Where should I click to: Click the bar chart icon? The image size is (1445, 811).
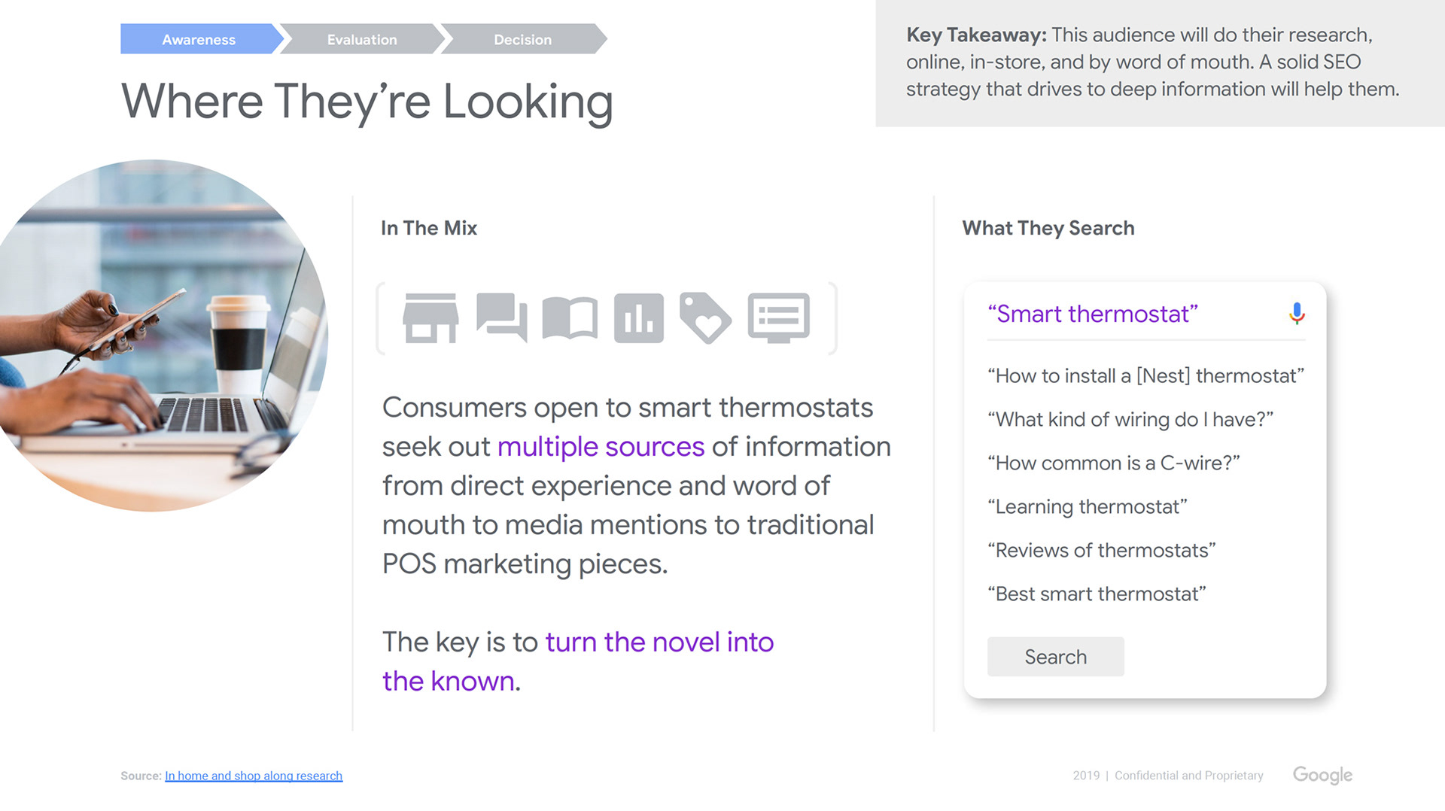coord(639,318)
